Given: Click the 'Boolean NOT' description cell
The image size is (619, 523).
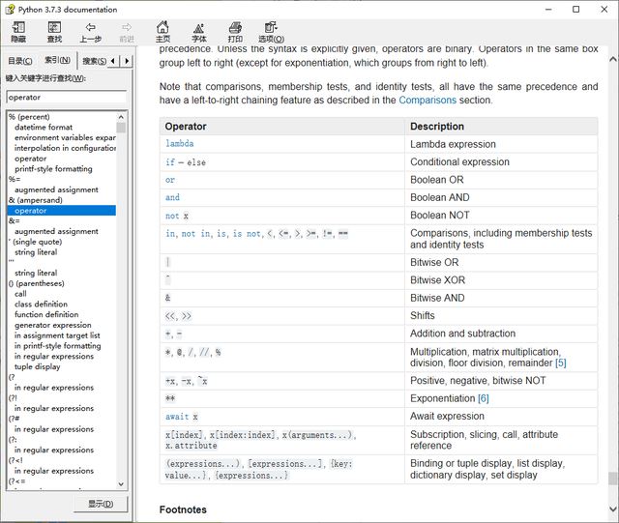Looking at the screenshot, I should tap(501, 216).
